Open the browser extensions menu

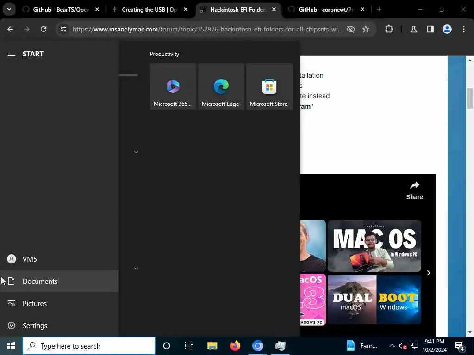(389, 29)
